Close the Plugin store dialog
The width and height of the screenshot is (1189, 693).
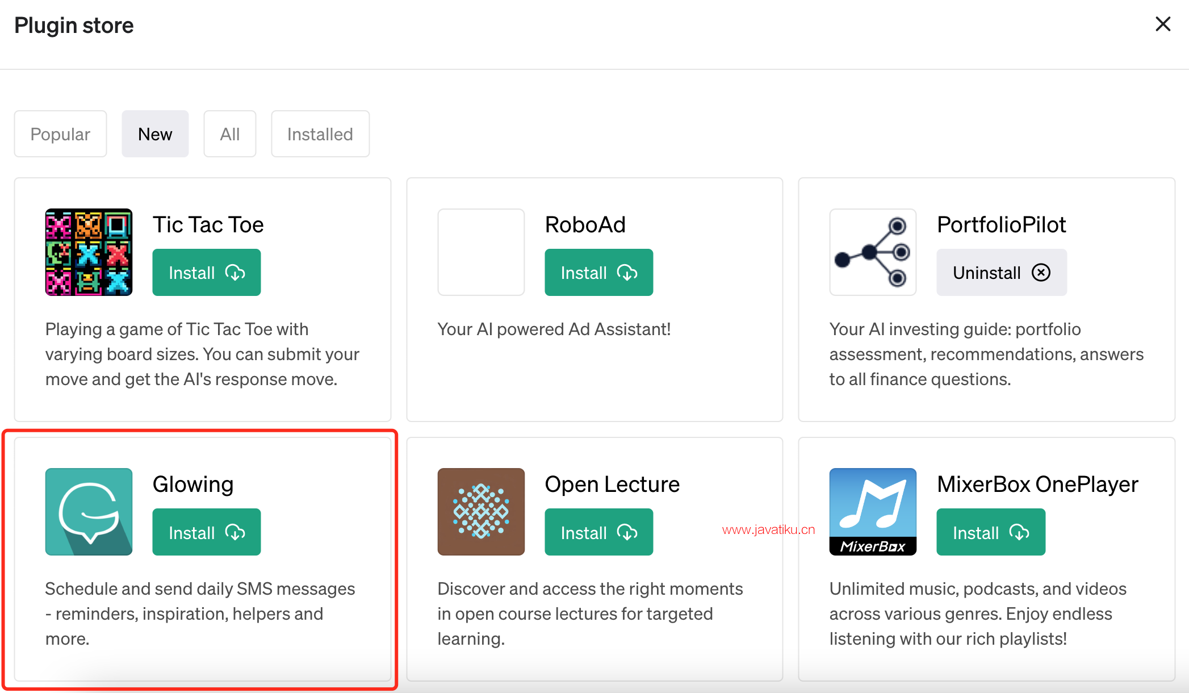(1163, 24)
